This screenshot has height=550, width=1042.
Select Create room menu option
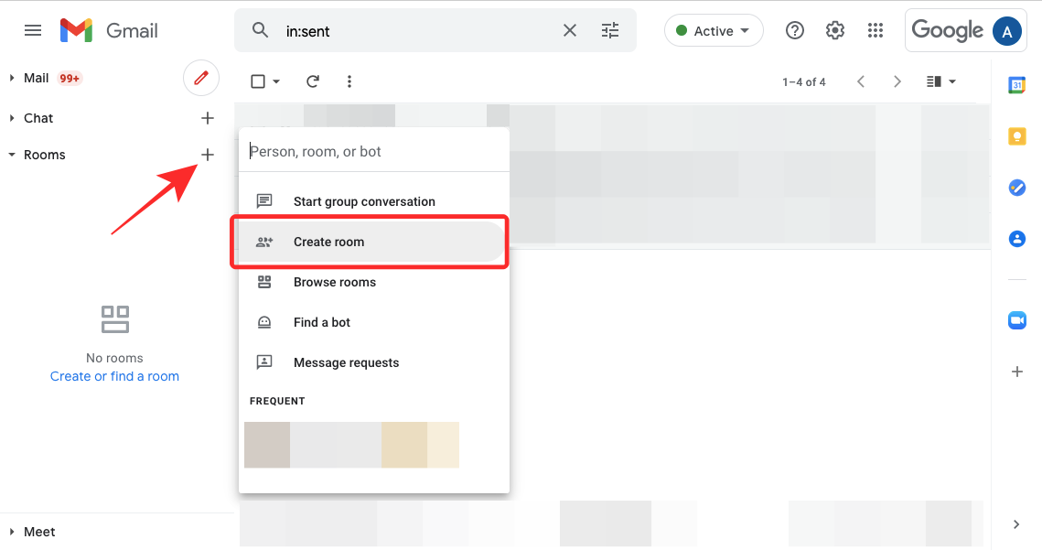coord(328,242)
